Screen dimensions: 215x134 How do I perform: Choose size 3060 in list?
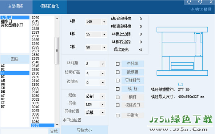43,122
